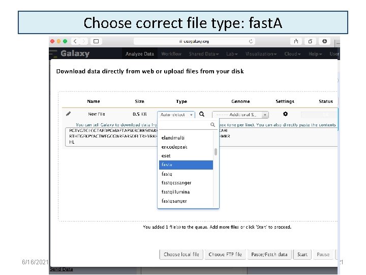Expand the Cloud menu
This screenshot has width=366, height=275.
(292, 54)
